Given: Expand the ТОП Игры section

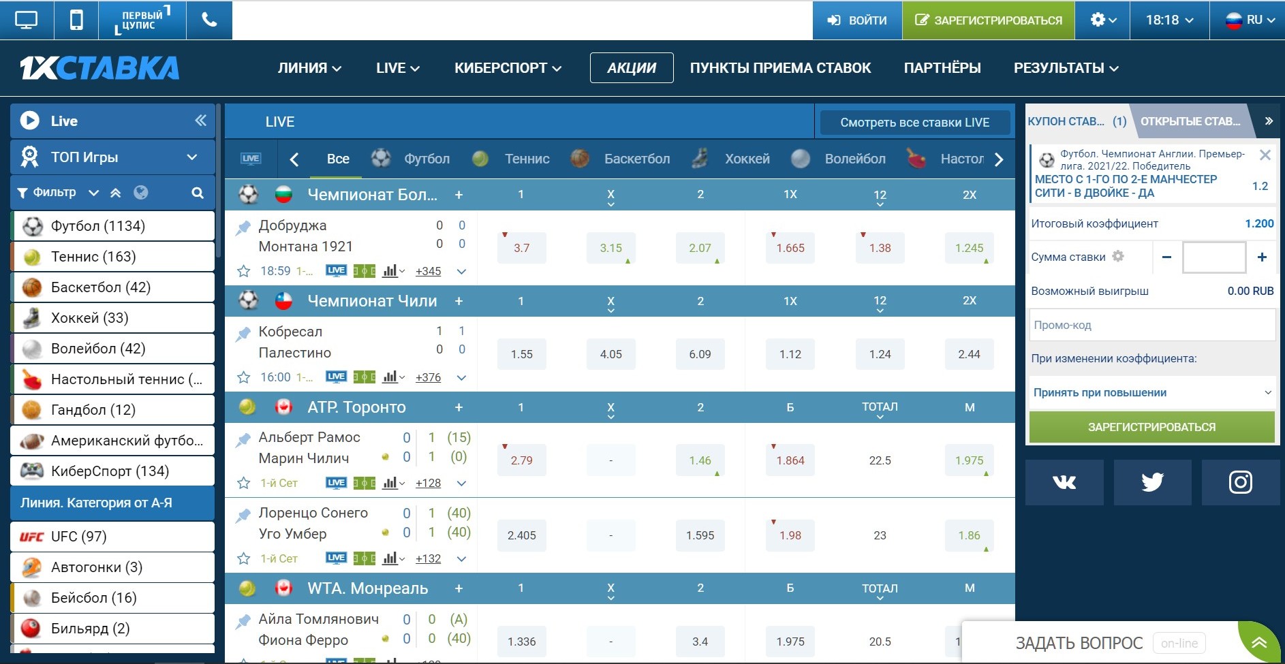Looking at the screenshot, I should coord(112,157).
